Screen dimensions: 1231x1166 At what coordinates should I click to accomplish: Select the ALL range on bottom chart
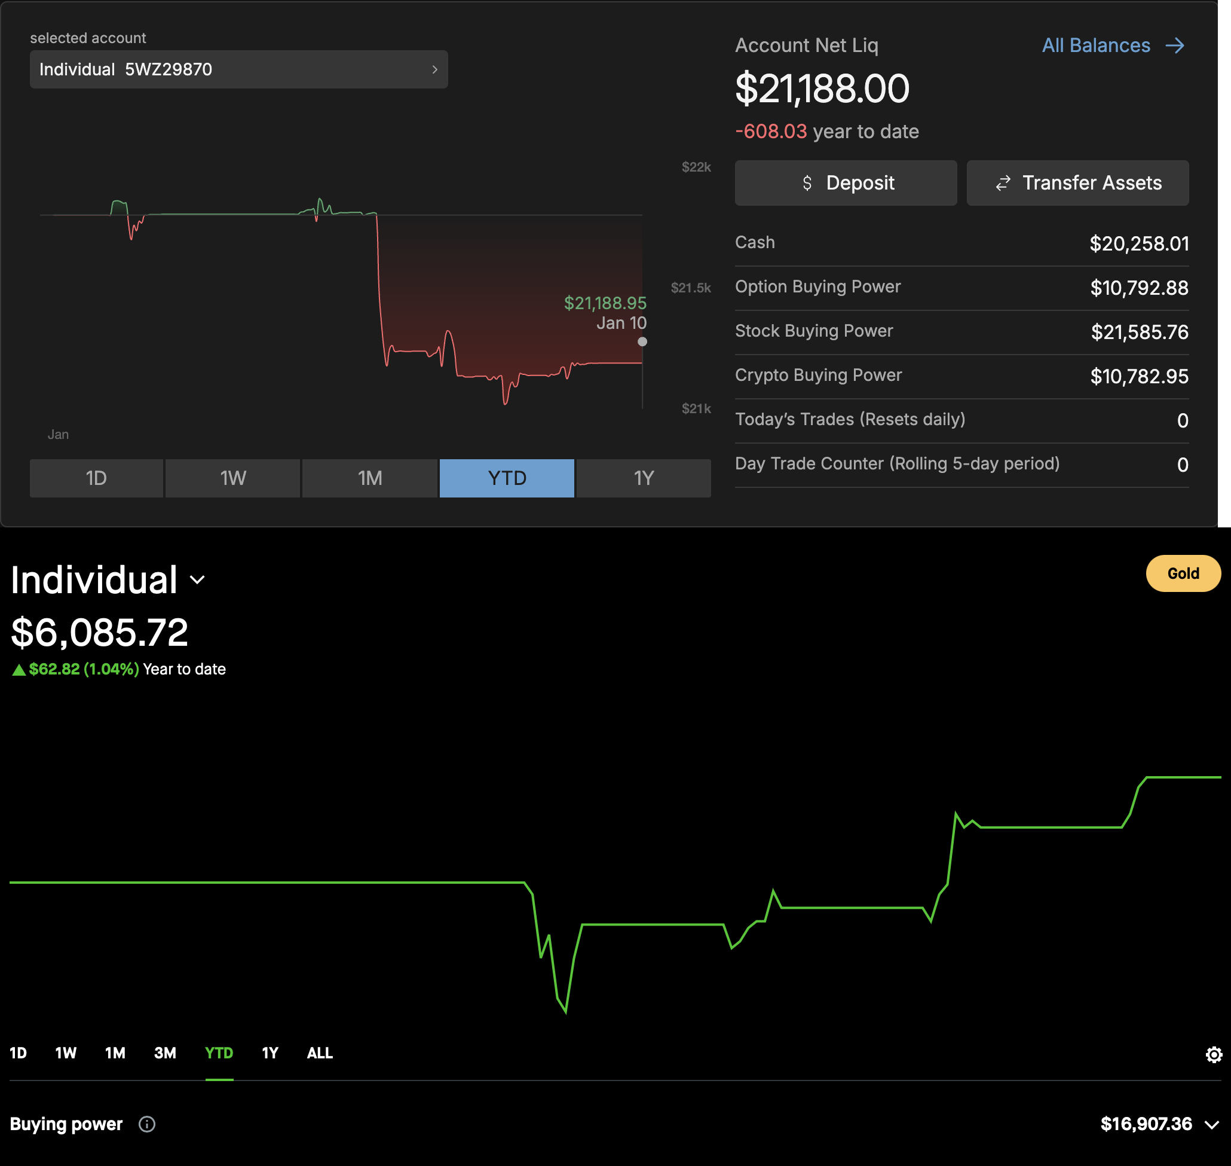[319, 1053]
